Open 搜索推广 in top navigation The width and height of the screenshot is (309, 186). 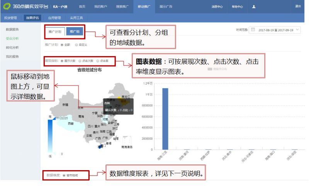pos(122,7)
